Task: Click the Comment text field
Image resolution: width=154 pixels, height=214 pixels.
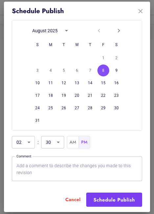Action: click(x=77, y=169)
